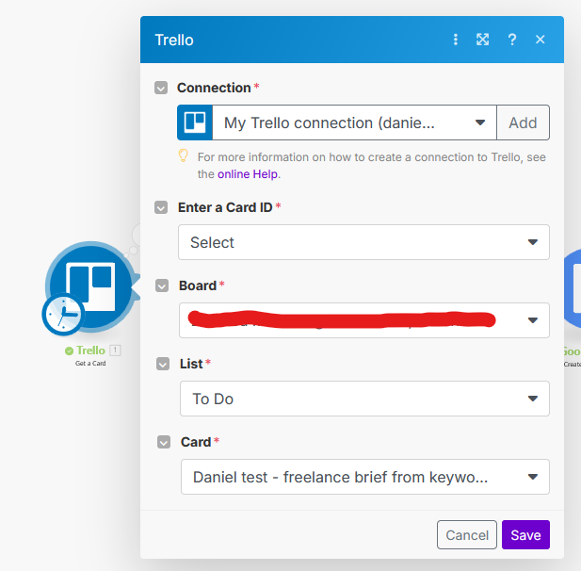Viewport: 581px width, 571px height.
Task: Open the clock schedule icon on Trello module
Action: [x=63, y=315]
